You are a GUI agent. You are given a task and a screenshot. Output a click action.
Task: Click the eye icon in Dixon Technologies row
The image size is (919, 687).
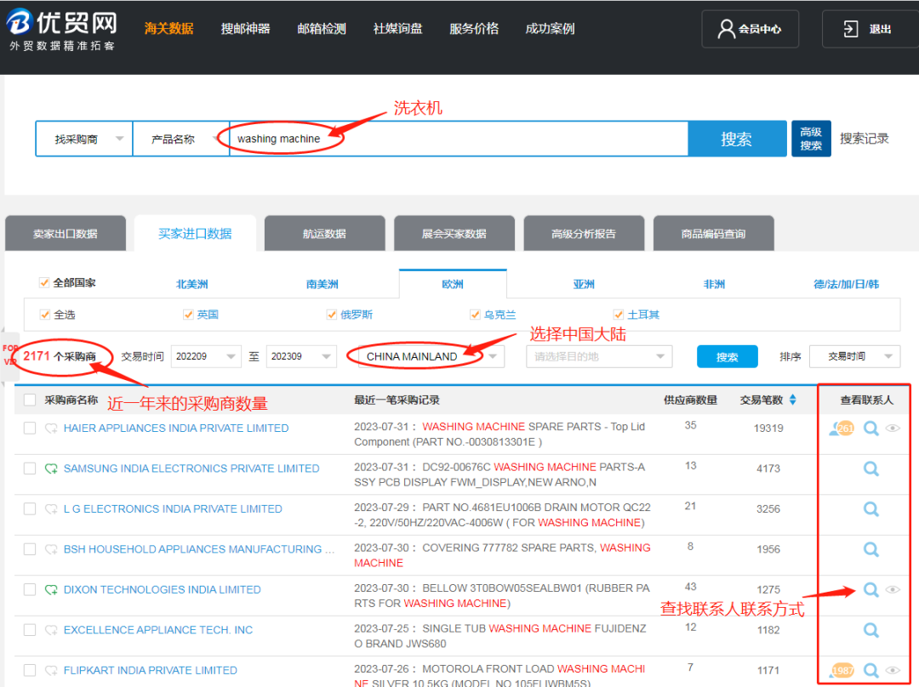click(893, 589)
